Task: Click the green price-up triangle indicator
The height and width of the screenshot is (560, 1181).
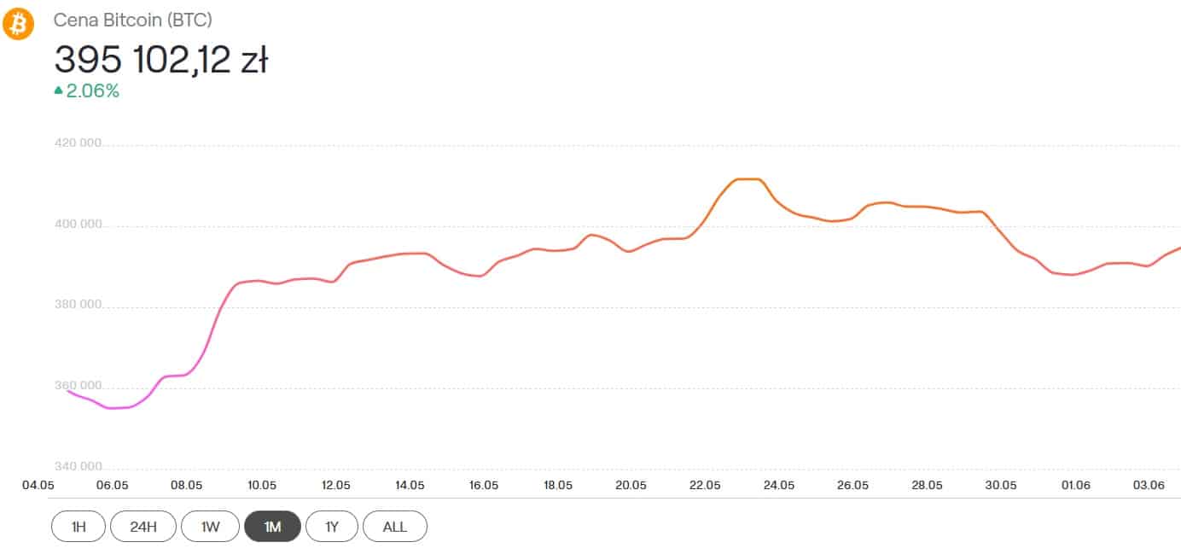Action: click(58, 90)
